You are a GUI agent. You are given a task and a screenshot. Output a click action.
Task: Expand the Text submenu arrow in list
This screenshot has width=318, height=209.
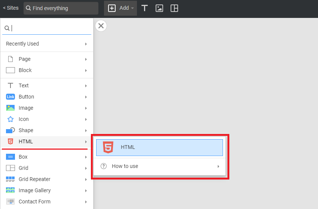(86, 86)
